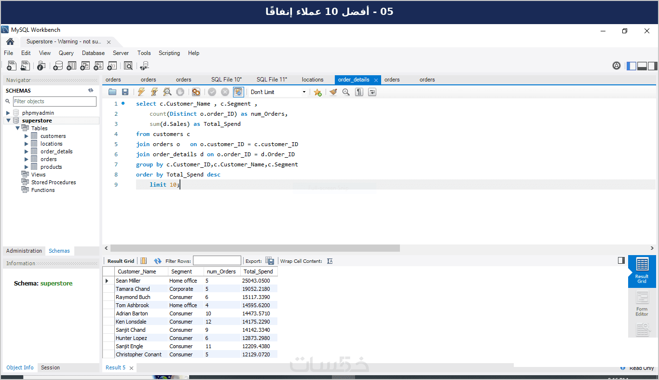Screen dimensions: 659x380
Task: Open the Scripting menu
Action: click(169, 53)
